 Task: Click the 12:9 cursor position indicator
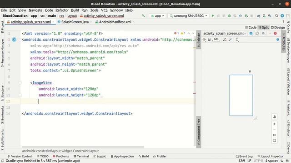coord(241,161)
